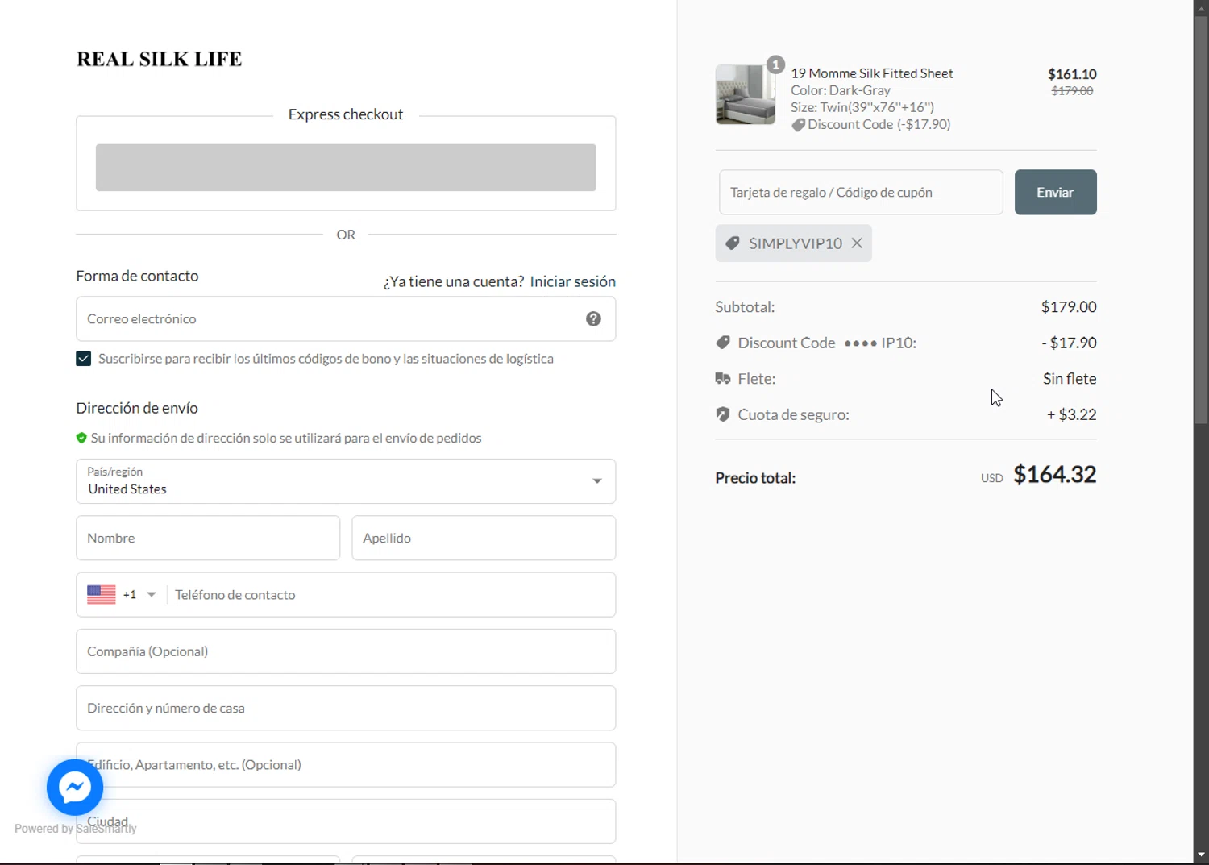The height and width of the screenshot is (865, 1209).
Task: Click the truck icon next to Flete
Action: click(x=723, y=378)
